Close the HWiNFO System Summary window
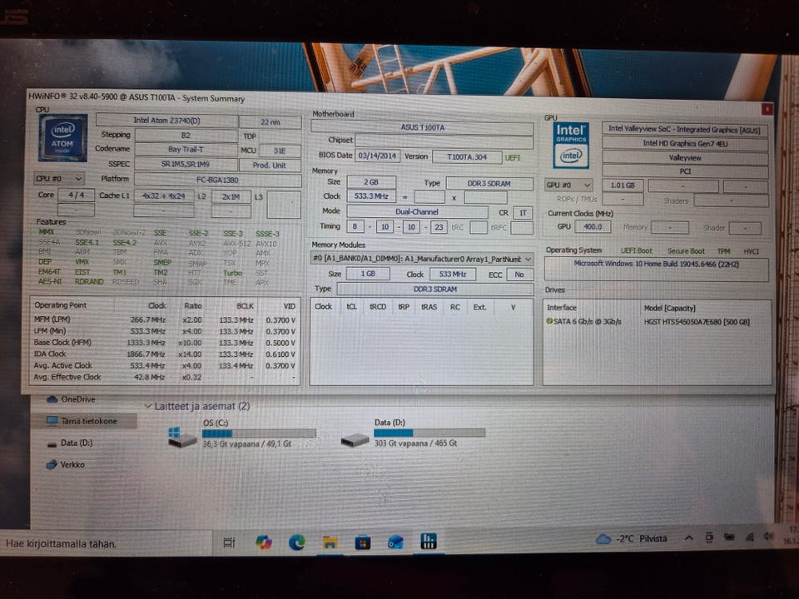Image resolution: width=799 pixels, height=599 pixels. tap(767, 108)
